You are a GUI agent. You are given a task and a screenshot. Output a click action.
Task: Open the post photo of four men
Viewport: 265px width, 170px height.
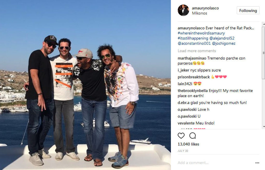tap(85, 85)
